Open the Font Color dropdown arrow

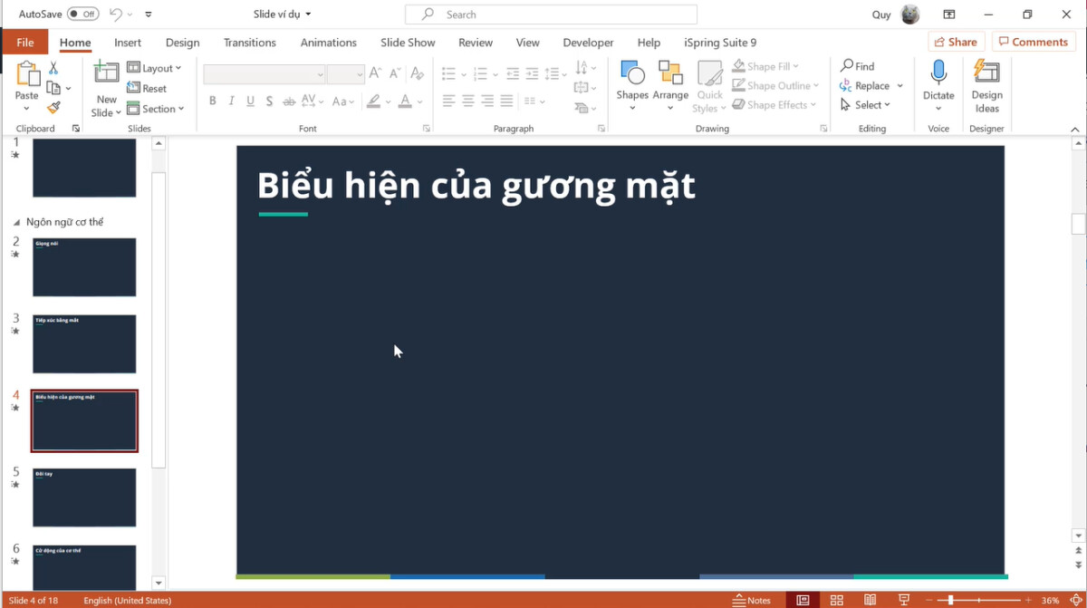(418, 101)
